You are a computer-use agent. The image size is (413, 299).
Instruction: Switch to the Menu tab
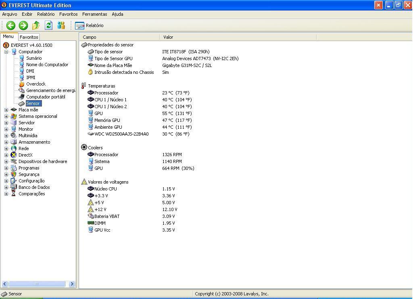coord(8,37)
